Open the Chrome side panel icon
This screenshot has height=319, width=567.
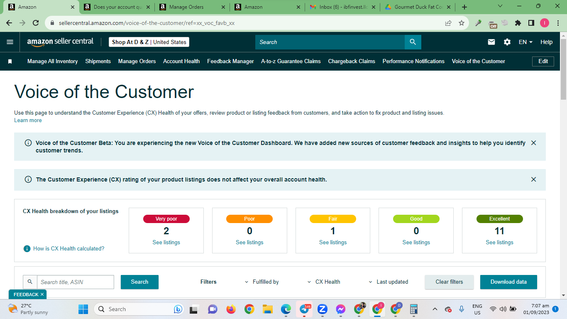tap(531, 23)
